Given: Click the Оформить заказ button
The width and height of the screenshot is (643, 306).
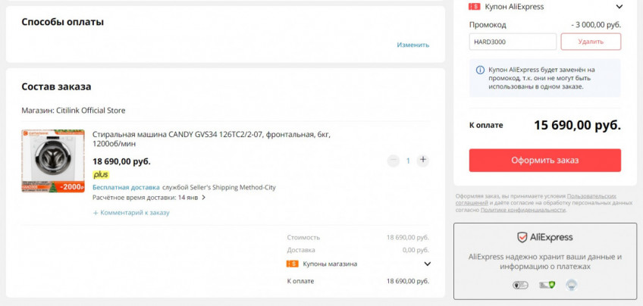Looking at the screenshot, I should pos(544,161).
